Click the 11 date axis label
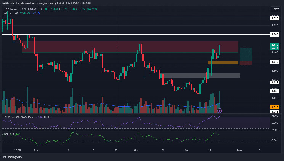Viewport: 284px width, 161px height. click(x=69, y=150)
